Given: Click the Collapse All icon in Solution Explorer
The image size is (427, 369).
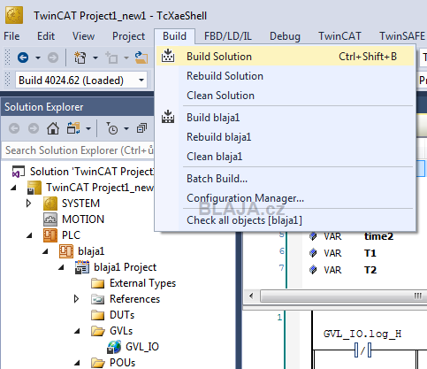Looking at the screenshot, I should 141,128.
